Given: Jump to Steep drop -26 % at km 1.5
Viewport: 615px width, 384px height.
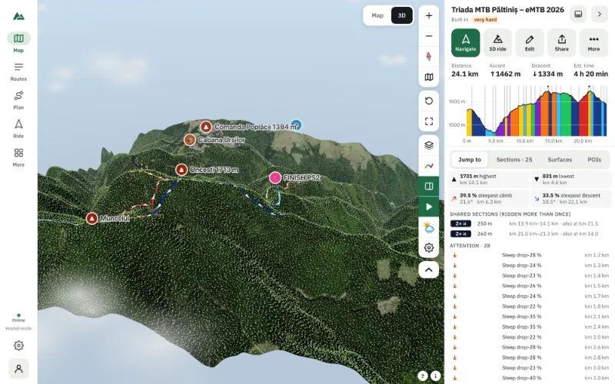Looking at the screenshot, I should pyautogui.click(x=530, y=286).
